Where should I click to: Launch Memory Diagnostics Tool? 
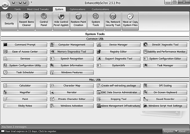[x=72, y=52]
